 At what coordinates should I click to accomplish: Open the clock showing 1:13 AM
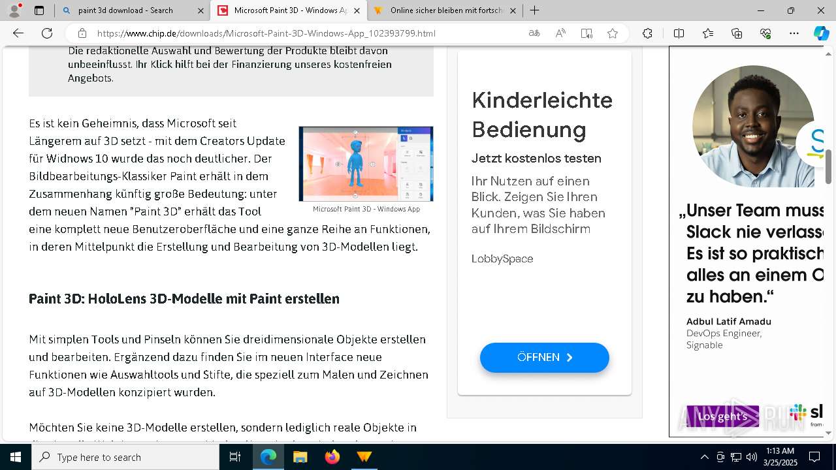click(780, 456)
